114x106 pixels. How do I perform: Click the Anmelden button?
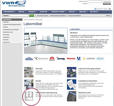click(107, 4)
